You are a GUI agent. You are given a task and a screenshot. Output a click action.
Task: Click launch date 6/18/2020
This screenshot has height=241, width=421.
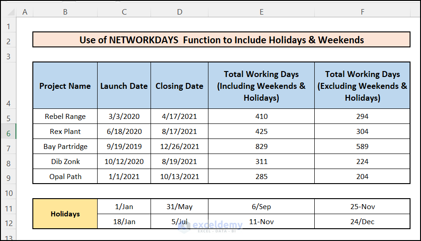(124, 131)
